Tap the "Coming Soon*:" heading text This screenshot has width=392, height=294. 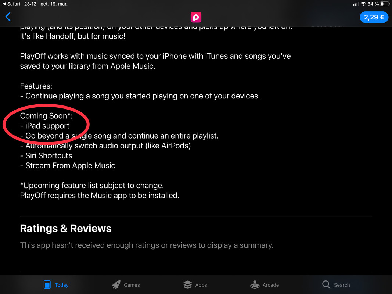46,116
